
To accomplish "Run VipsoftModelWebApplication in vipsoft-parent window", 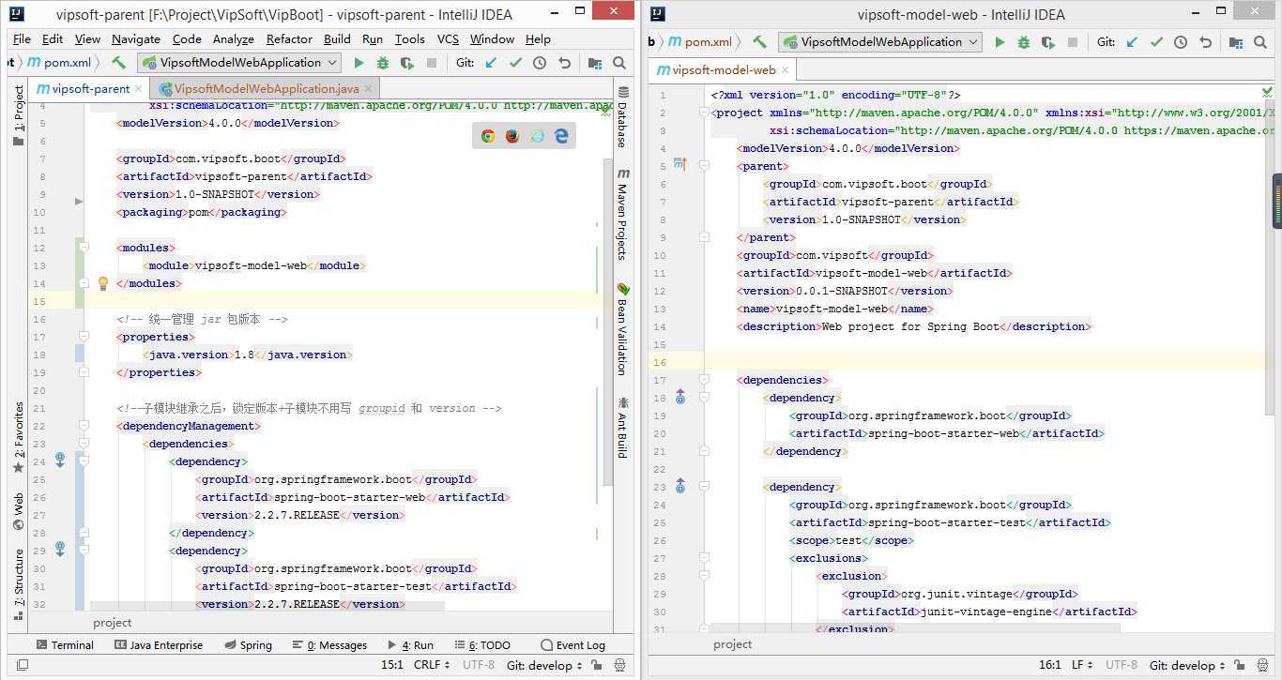I will pyautogui.click(x=359, y=63).
